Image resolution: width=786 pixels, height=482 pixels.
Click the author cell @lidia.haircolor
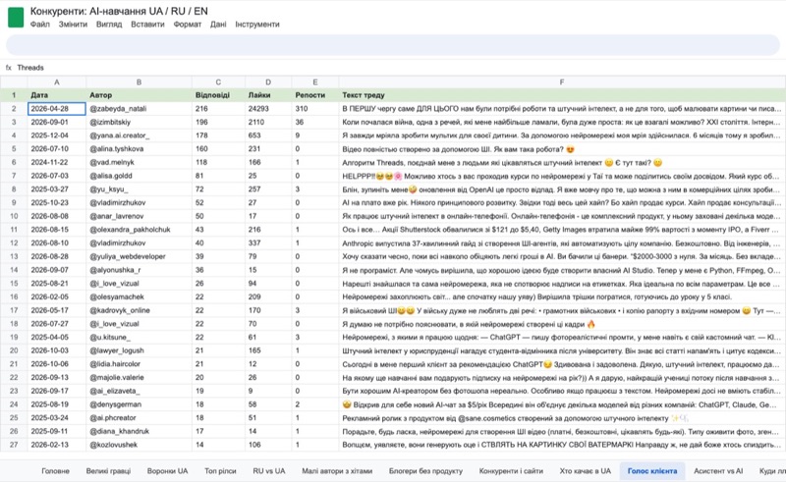pos(139,364)
